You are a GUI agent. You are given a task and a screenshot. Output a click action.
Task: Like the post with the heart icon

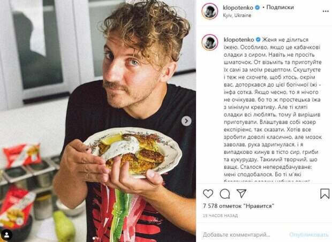coord(208,193)
